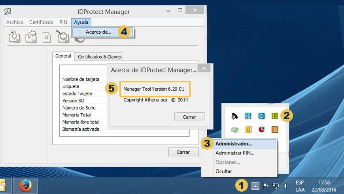
Task: Click the Manager Tool Version 6.29.01 text
Action: pyautogui.click(x=153, y=89)
